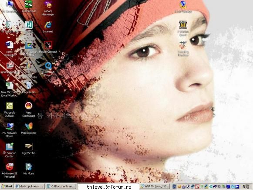Screen dimensions: 253x190
Task: Open the hummingbird icon near the eye
Action: coord(183,45)
